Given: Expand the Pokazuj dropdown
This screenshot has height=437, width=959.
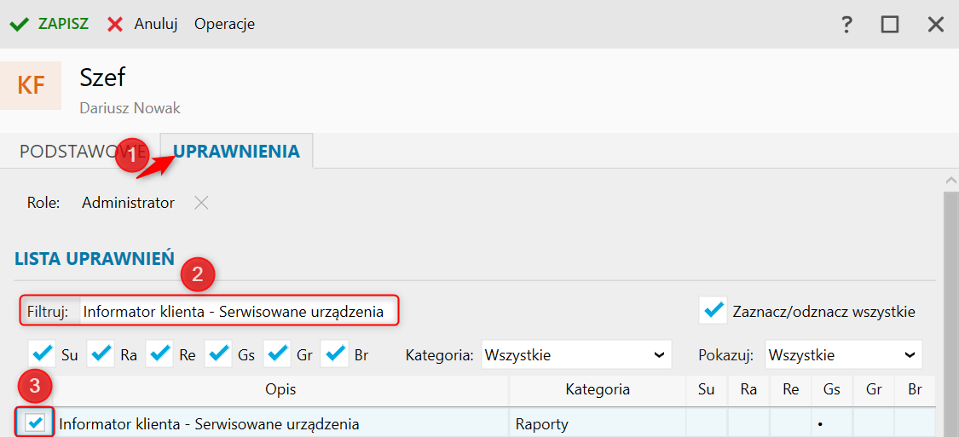Looking at the screenshot, I should (x=843, y=354).
